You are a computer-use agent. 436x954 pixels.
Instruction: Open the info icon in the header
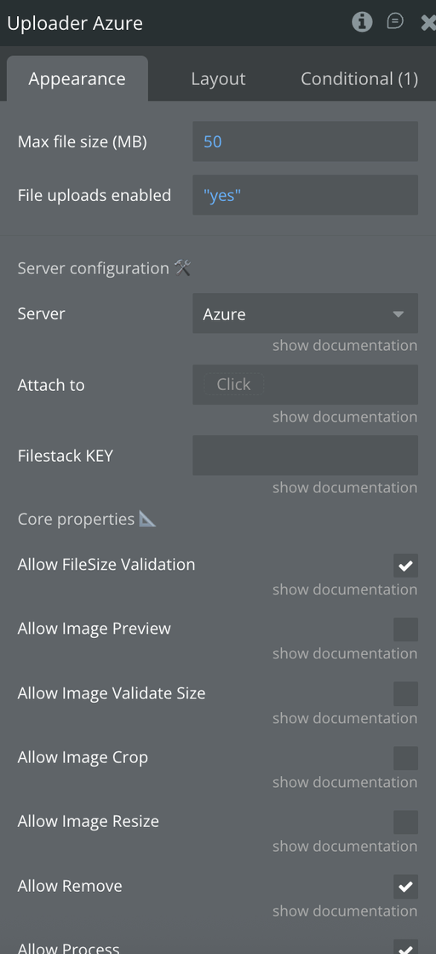pyautogui.click(x=362, y=22)
